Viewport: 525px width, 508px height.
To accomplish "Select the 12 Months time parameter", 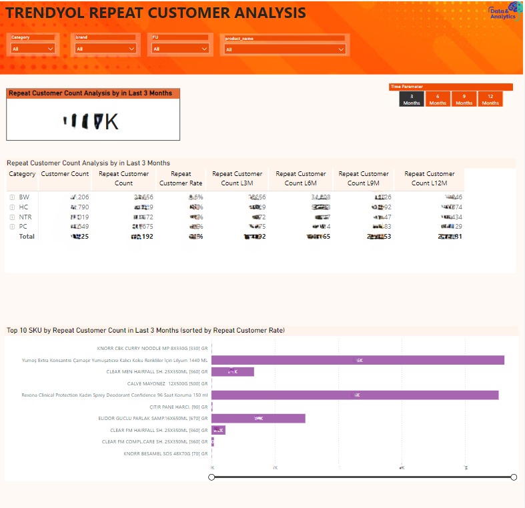I will click(x=490, y=99).
